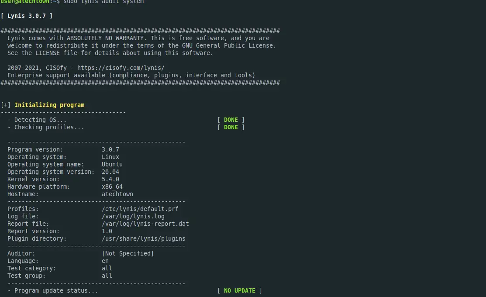The height and width of the screenshot is (297, 486).
Task: Click the 'Auditor:' label
Action: (x=21, y=254)
